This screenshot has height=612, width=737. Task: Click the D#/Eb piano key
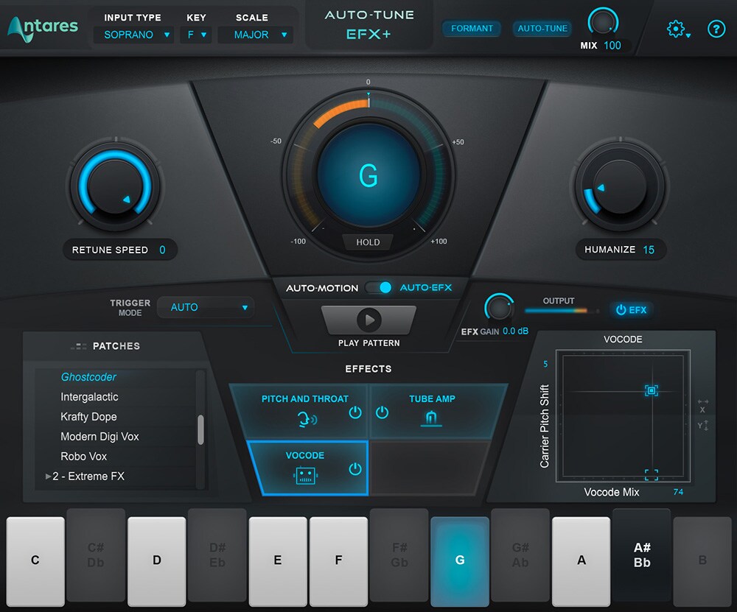pyautogui.click(x=217, y=555)
